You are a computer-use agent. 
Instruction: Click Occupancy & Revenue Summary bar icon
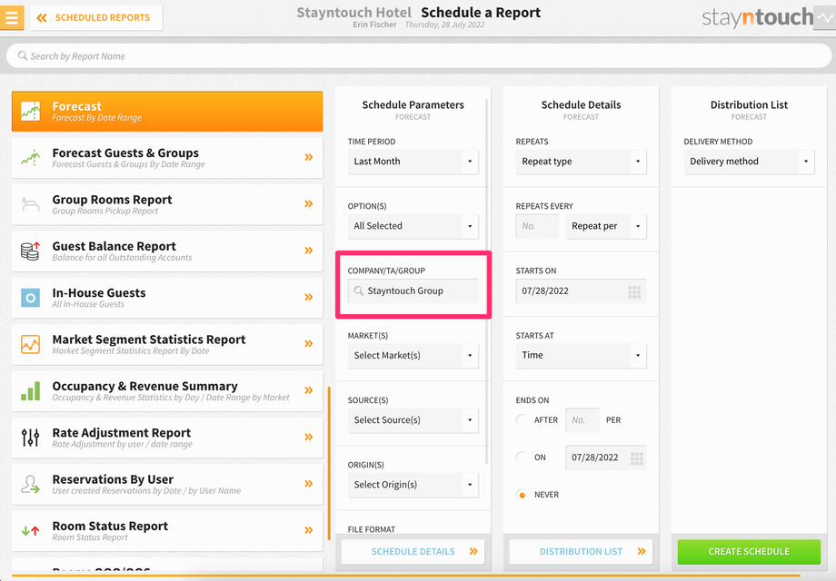30,391
